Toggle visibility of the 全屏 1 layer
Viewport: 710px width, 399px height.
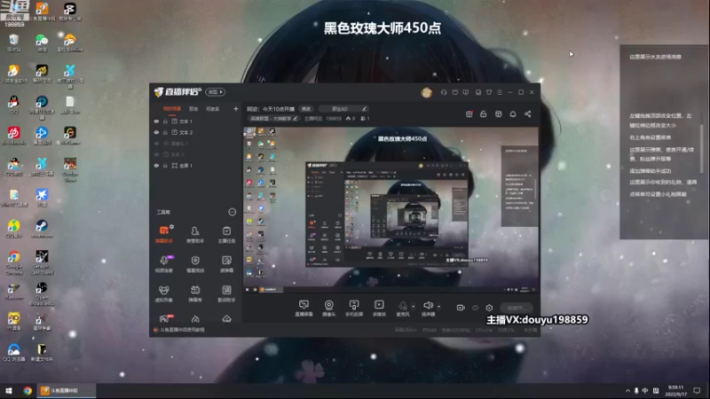156,166
